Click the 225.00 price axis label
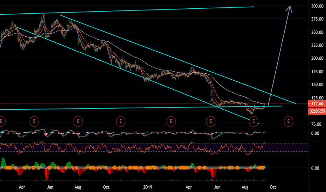Image resolution: width=326 pixels, height=192 pixels. (x=317, y=45)
